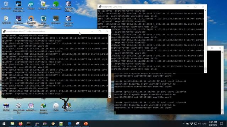
Task: Click scrollbar down arrow in VMX-CORE terminal
Action: pyautogui.click(x=205, y=72)
